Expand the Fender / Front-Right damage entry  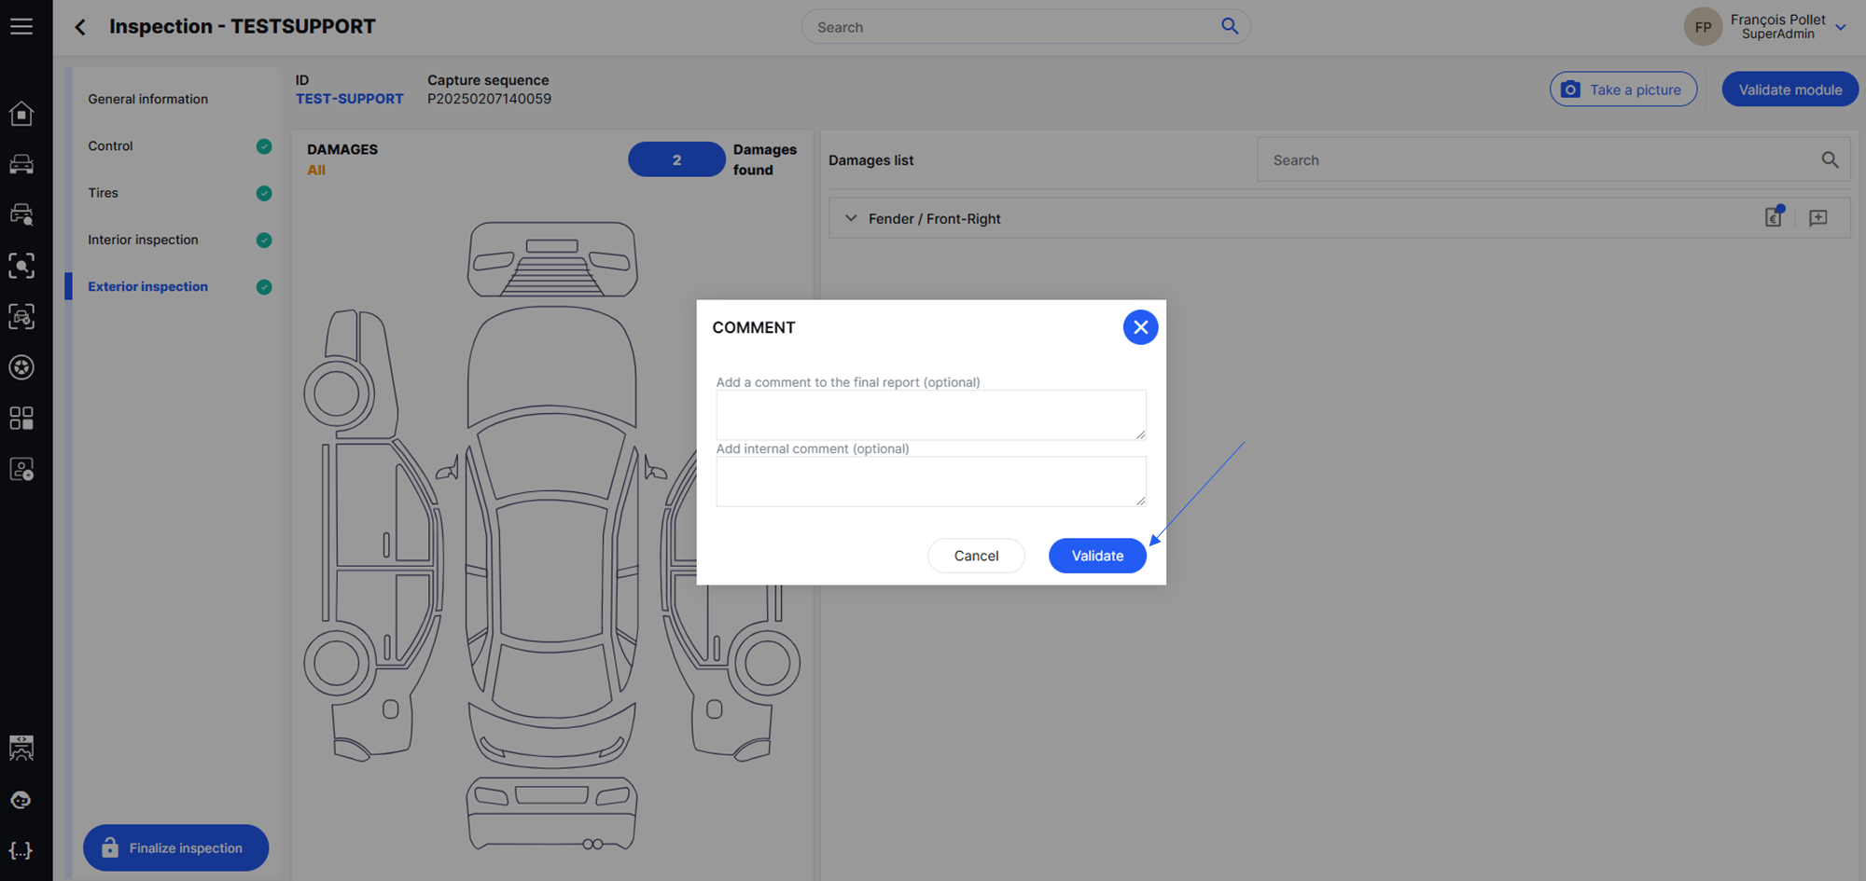point(851,218)
